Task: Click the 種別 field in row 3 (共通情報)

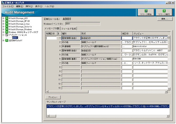Action: click(x=71, y=46)
